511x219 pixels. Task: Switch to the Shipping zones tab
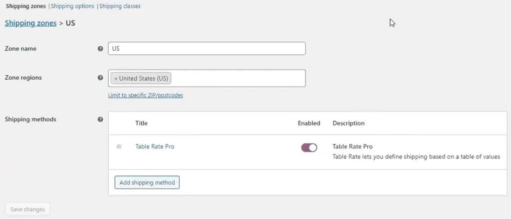(x=26, y=6)
